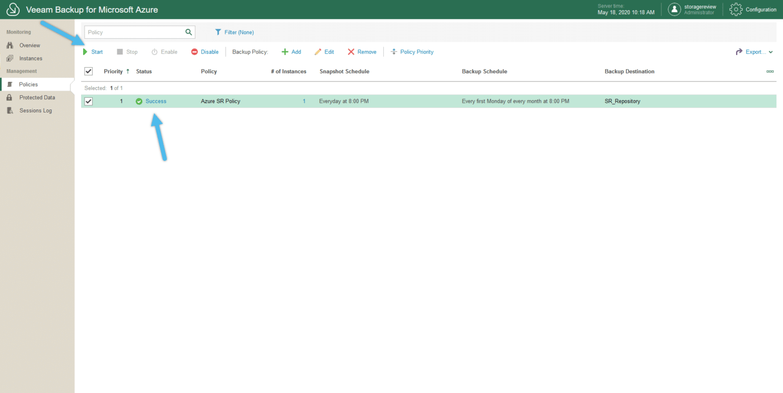Viewport: 783px width, 393px height.
Task: Open the Filter (None) funnel
Action: (x=234, y=32)
